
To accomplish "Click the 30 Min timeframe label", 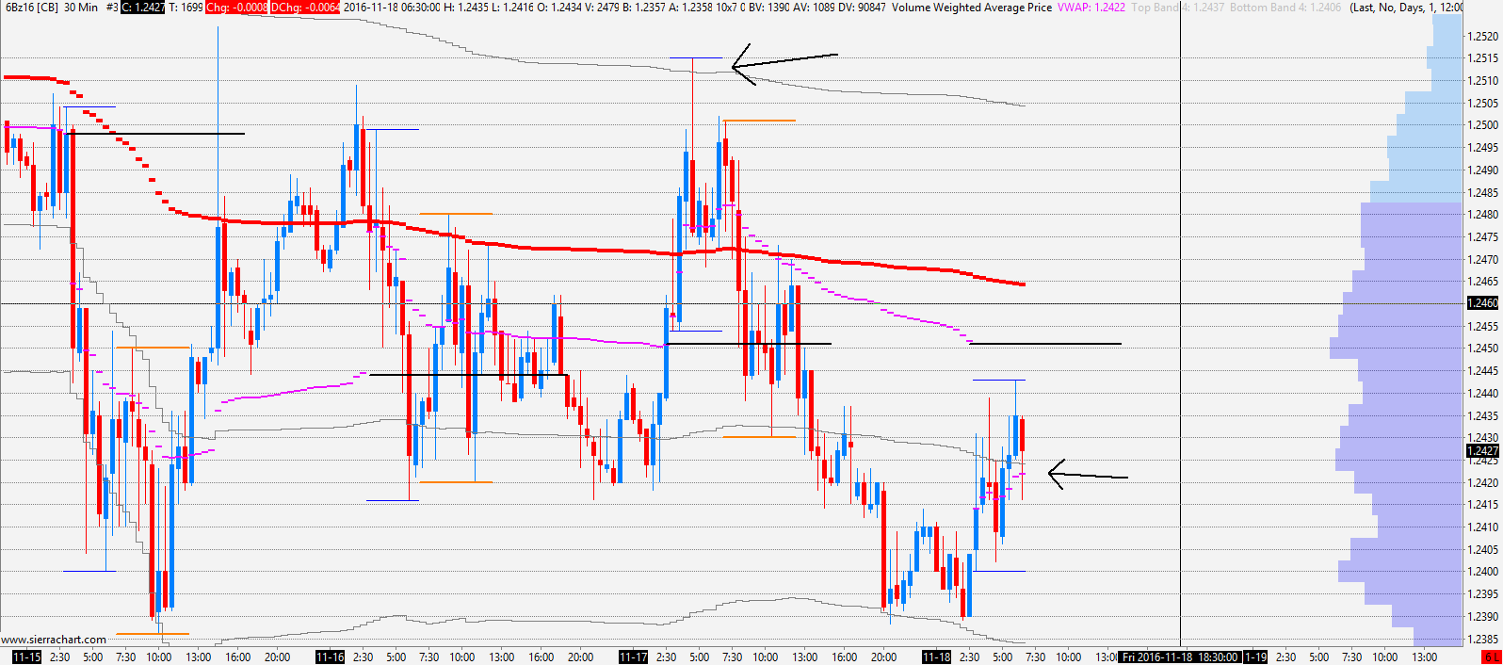I will pyautogui.click(x=81, y=8).
